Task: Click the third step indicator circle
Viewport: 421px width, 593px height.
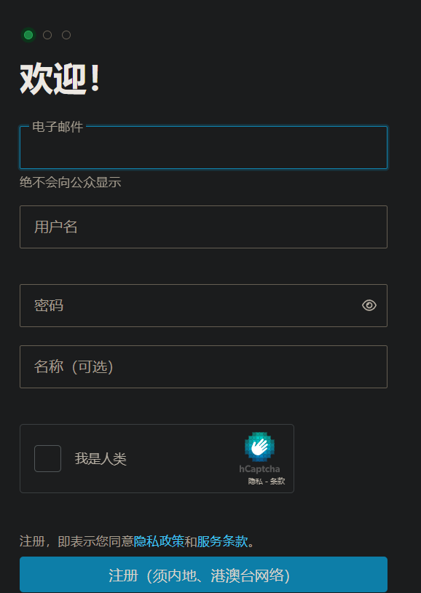Action: pyautogui.click(x=66, y=35)
